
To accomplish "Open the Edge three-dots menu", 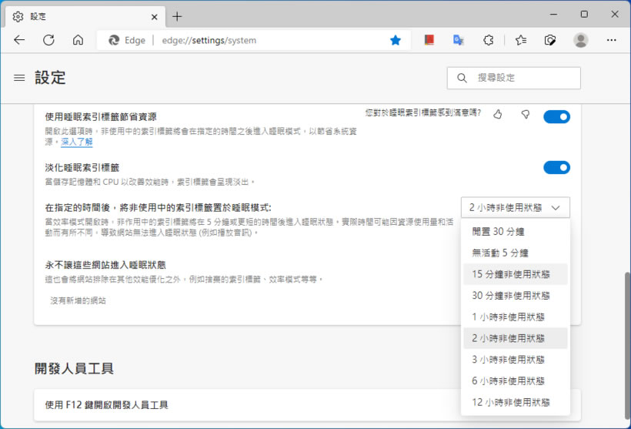I will (x=612, y=40).
